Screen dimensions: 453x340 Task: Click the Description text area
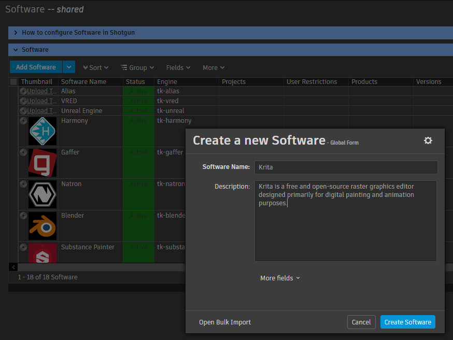point(346,221)
